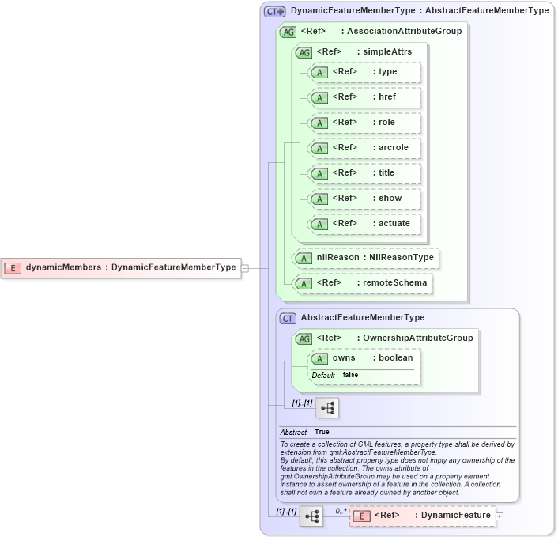Click the A icon of show attribute
Image resolution: width=558 pixels, height=537 pixels.
(x=319, y=199)
